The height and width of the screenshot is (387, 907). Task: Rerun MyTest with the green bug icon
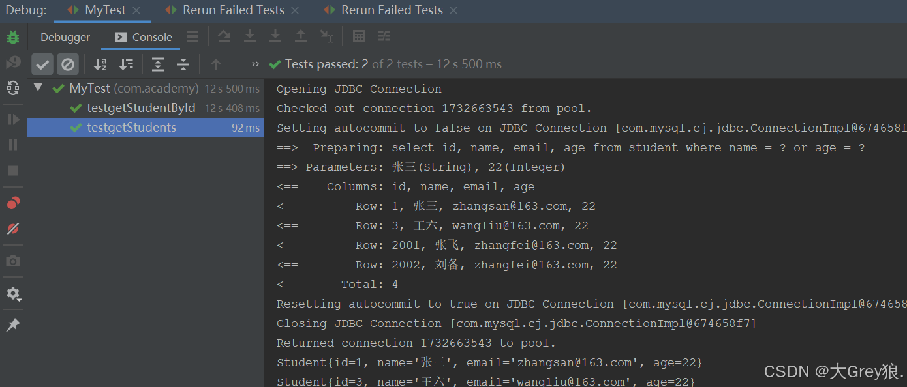(x=13, y=37)
